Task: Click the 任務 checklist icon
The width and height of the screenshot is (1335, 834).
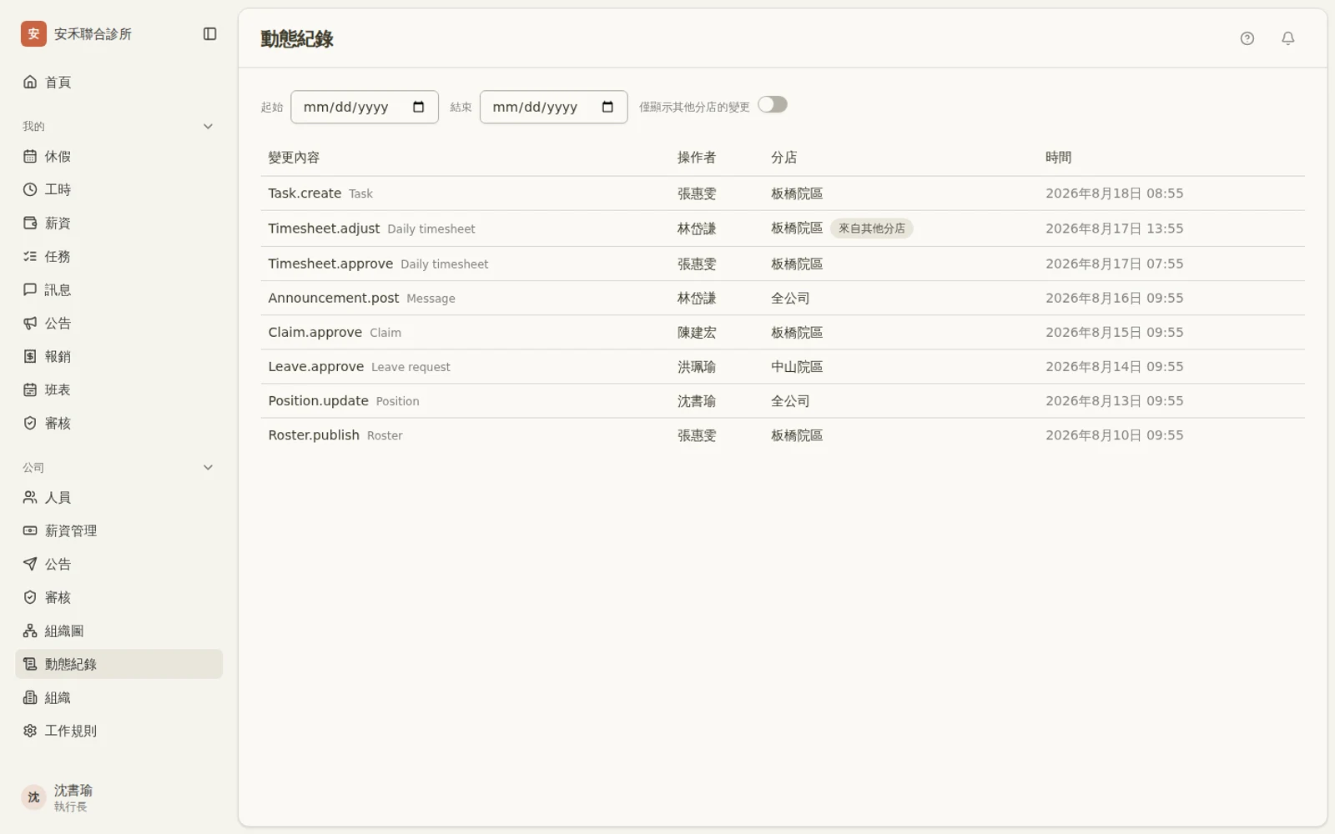Action: [30, 257]
